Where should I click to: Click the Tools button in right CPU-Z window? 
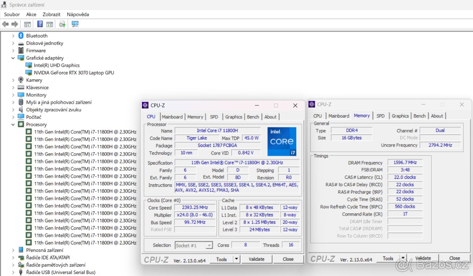[388, 258]
